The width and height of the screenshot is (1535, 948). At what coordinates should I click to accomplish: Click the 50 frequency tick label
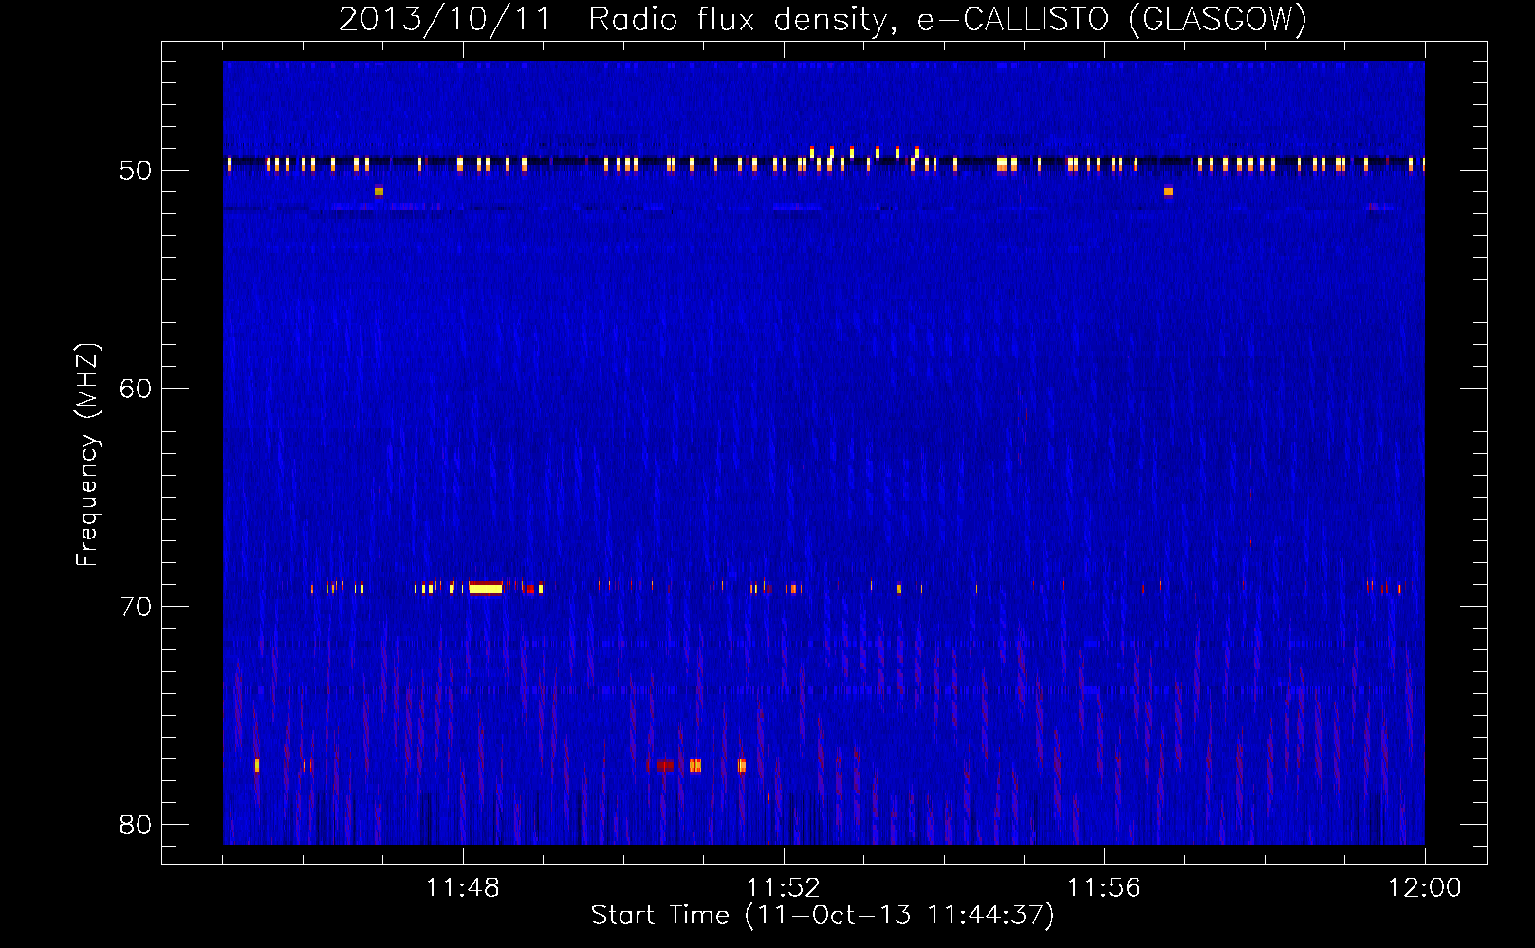point(136,171)
